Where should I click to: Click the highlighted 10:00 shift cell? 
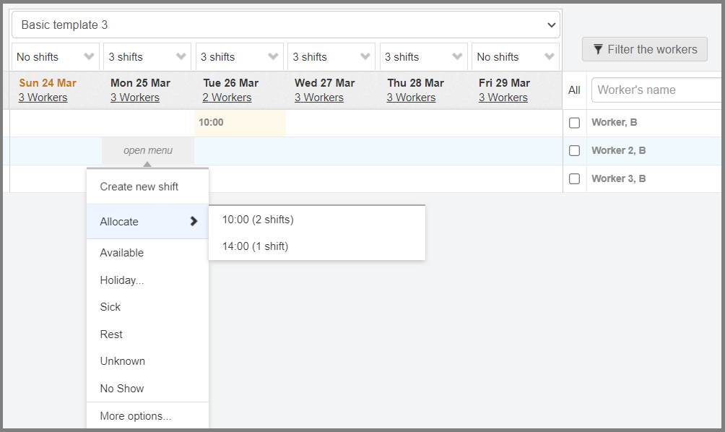pos(240,122)
